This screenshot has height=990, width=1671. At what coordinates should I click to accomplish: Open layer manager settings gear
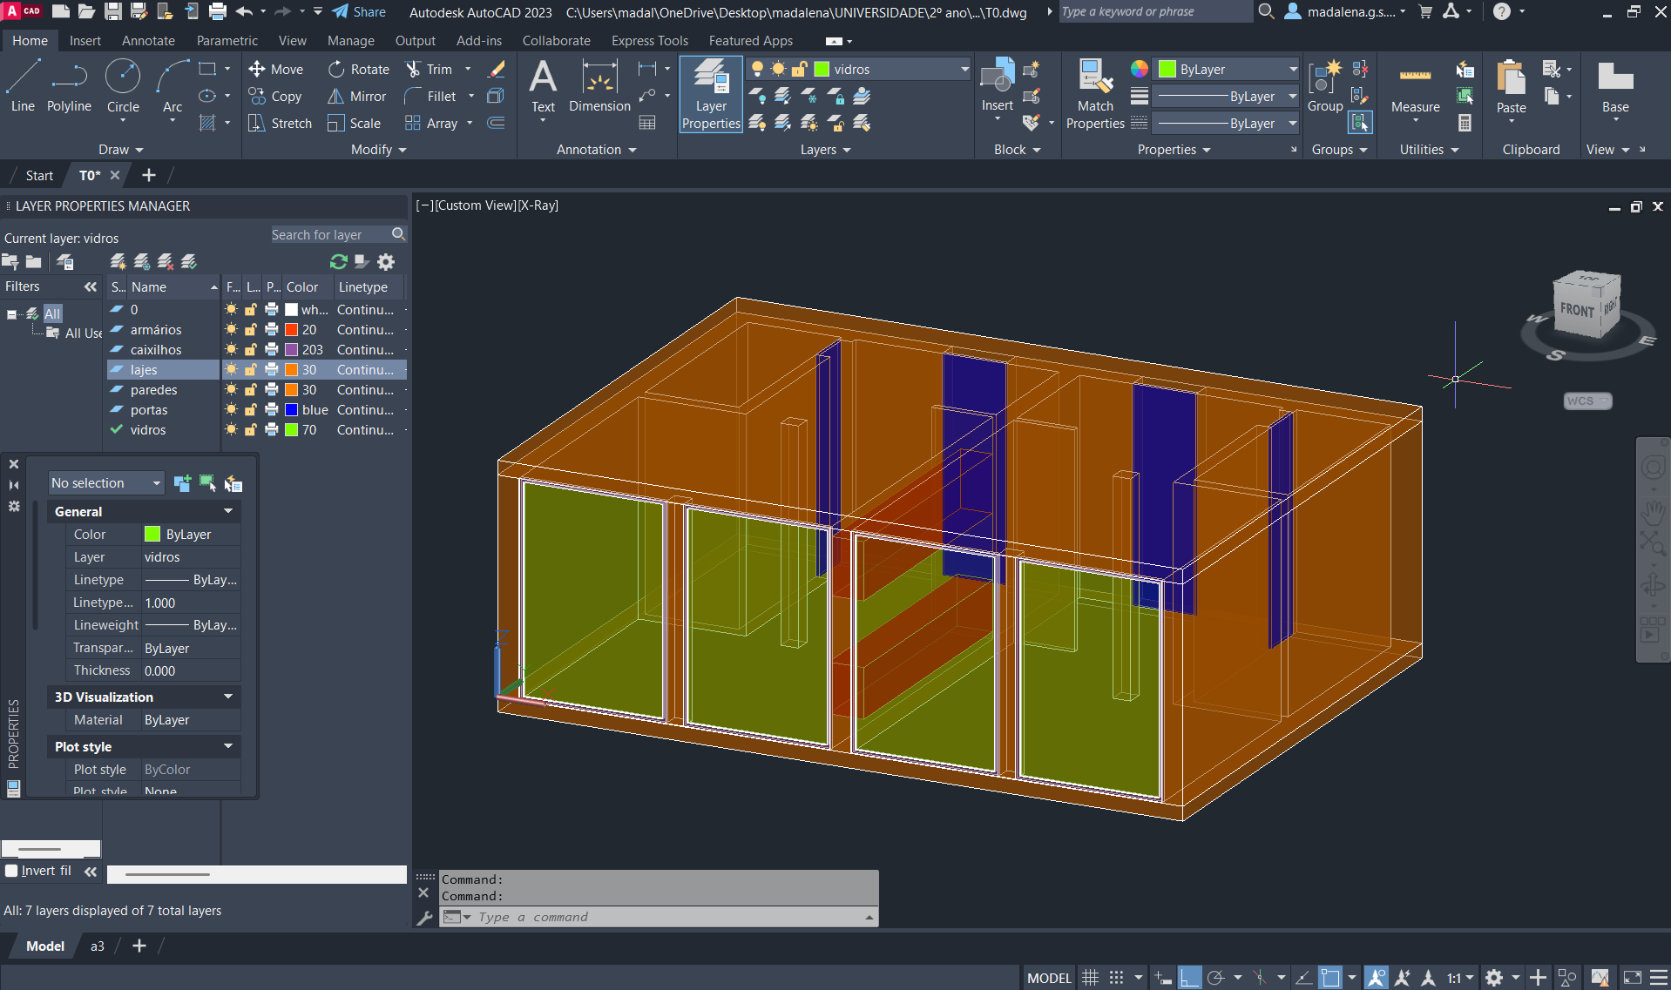tap(386, 262)
